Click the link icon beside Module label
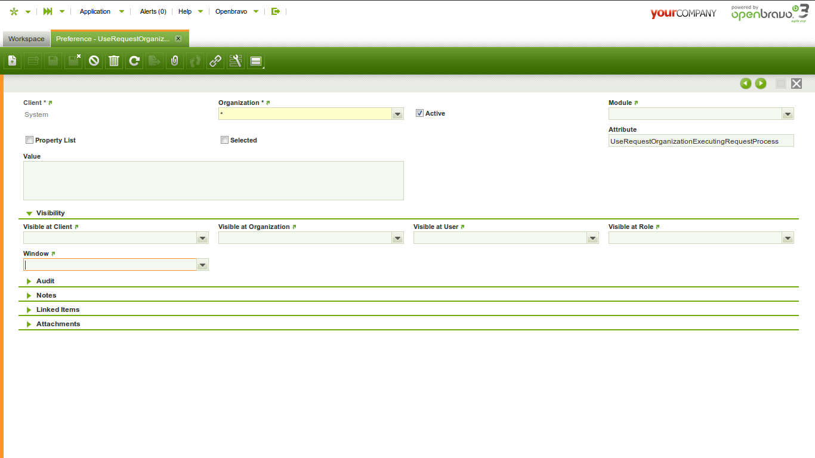Viewport: 815px width, 458px height. 637,103
